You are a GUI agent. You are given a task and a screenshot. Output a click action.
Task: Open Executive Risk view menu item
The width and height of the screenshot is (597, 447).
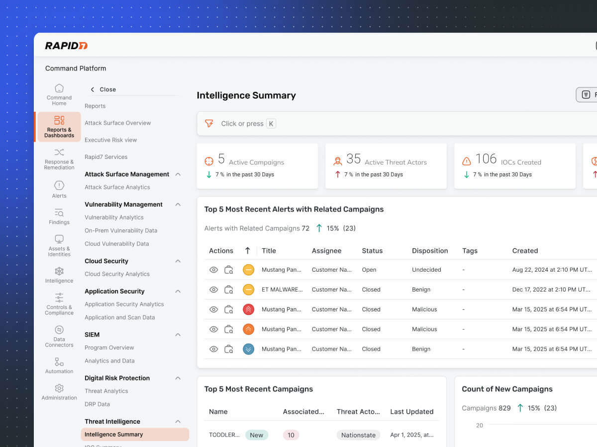110,140
